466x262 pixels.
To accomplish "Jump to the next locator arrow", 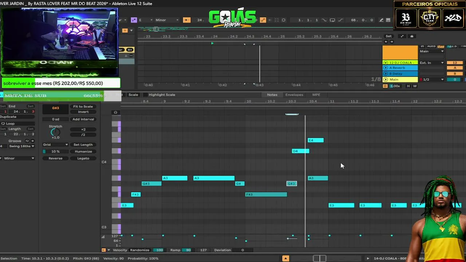I will point(392,41).
